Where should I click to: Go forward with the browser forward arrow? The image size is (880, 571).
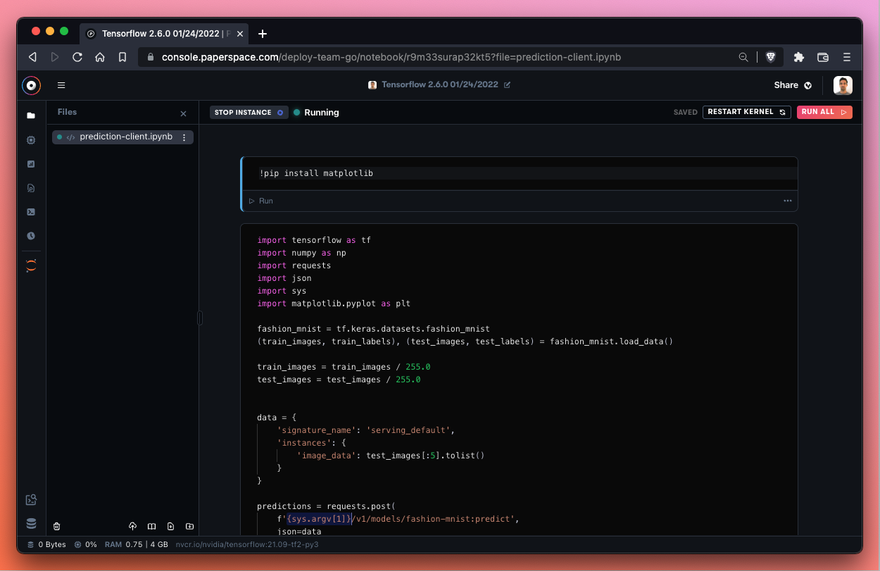(x=55, y=57)
